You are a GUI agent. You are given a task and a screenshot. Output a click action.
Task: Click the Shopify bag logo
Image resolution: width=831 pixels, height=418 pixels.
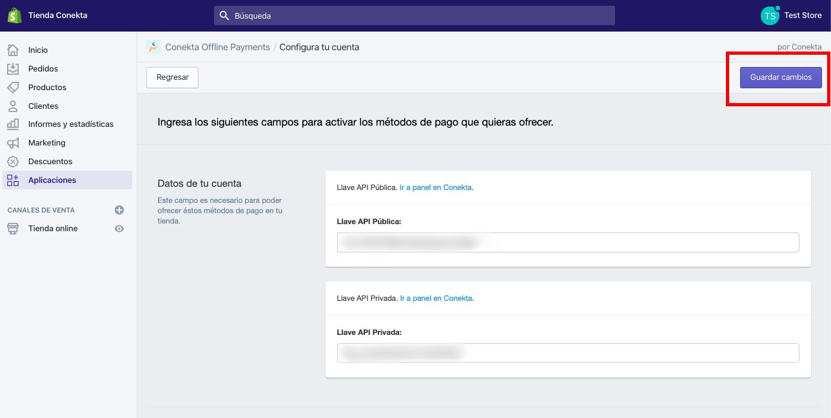point(15,15)
